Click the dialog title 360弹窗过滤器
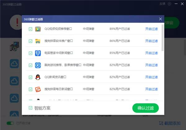The height and width of the screenshot is (130, 186). 33,19
